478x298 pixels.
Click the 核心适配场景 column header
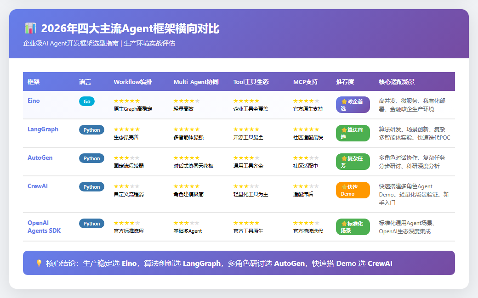pos(397,82)
